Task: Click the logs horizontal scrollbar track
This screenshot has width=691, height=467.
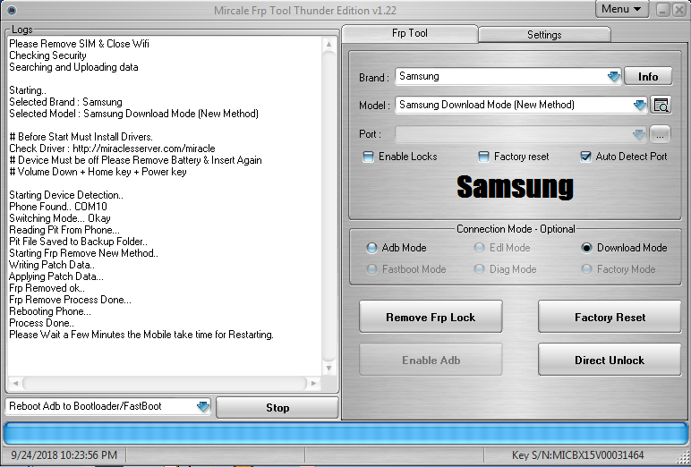Action: (164, 383)
